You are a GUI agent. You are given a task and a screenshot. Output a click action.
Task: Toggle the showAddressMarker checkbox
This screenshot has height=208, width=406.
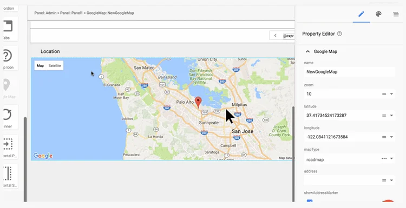click(x=310, y=200)
